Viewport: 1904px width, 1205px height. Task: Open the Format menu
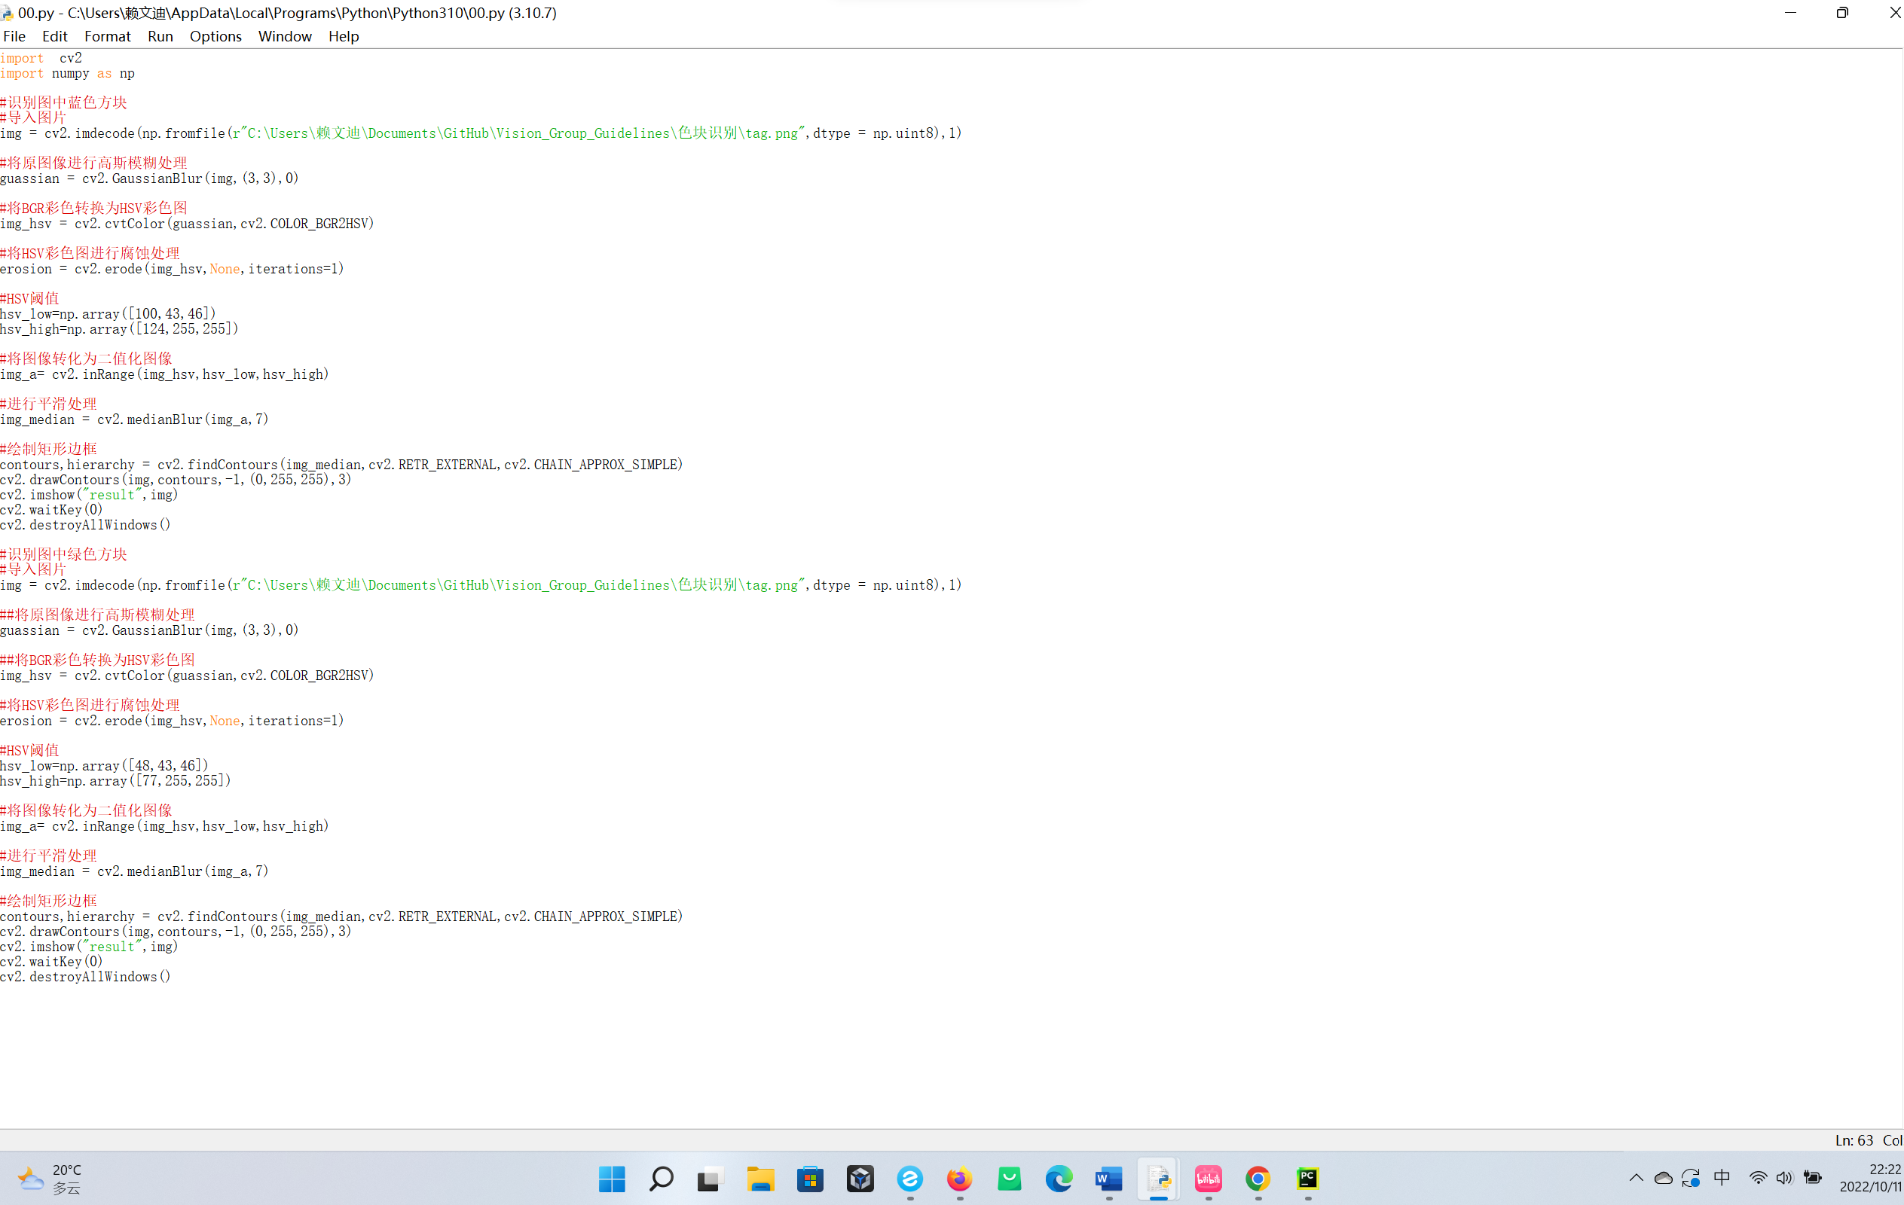point(107,36)
